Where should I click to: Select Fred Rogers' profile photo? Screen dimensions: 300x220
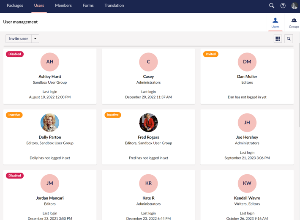148,123
